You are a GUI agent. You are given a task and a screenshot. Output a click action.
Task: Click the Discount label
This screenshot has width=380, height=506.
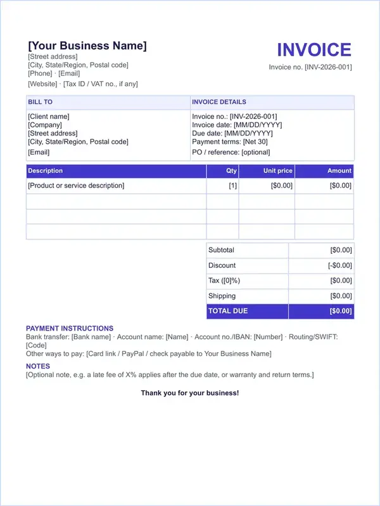(222, 265)
